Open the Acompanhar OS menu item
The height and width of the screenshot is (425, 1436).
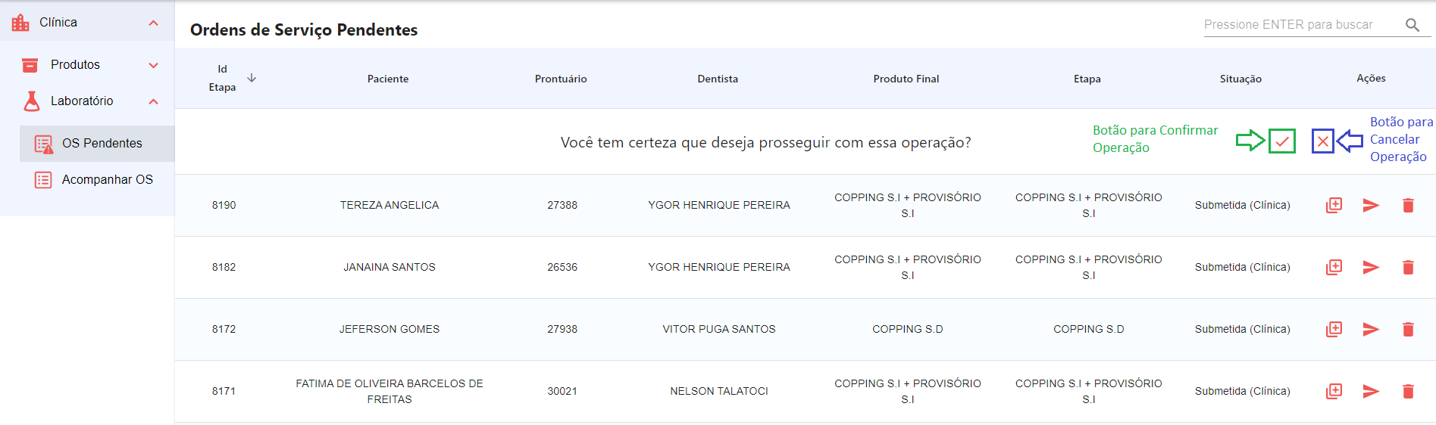tap(107, 179)
